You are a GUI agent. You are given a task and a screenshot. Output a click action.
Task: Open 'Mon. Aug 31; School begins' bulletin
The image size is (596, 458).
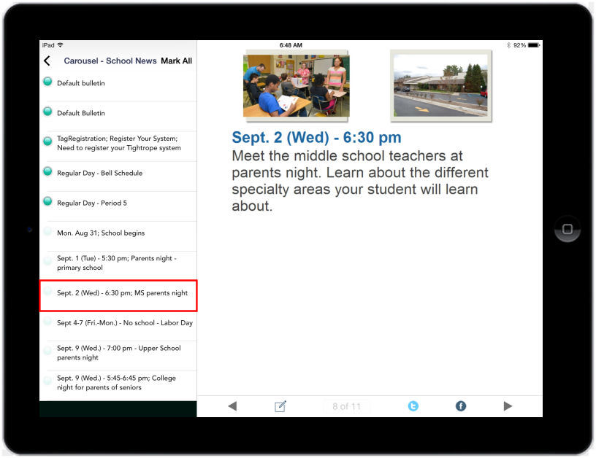tap(118, 236)
